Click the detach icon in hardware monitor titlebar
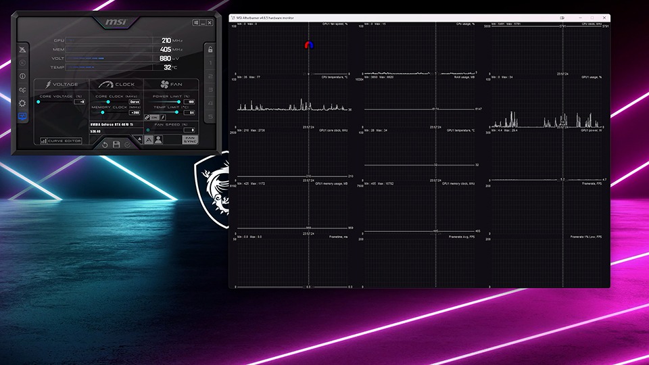This screenshot has height=365, width=649. tap(562, 18)
